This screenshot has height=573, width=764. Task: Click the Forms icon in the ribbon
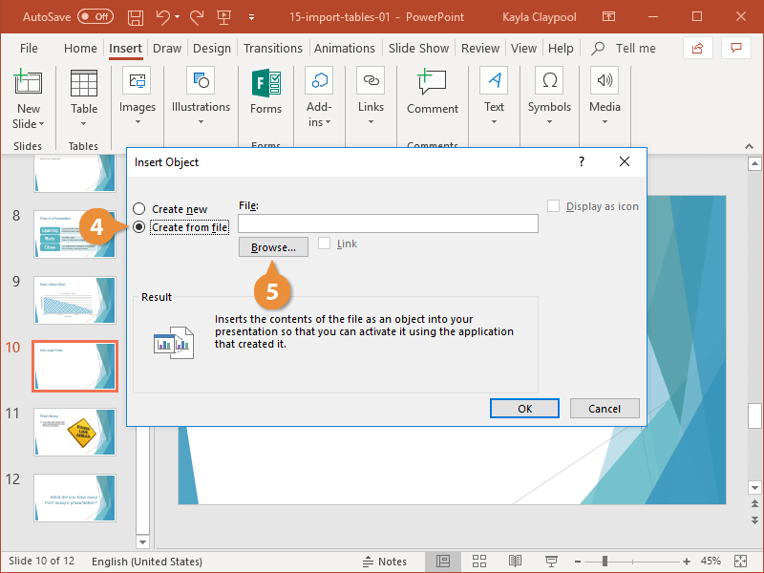(265, 93)
